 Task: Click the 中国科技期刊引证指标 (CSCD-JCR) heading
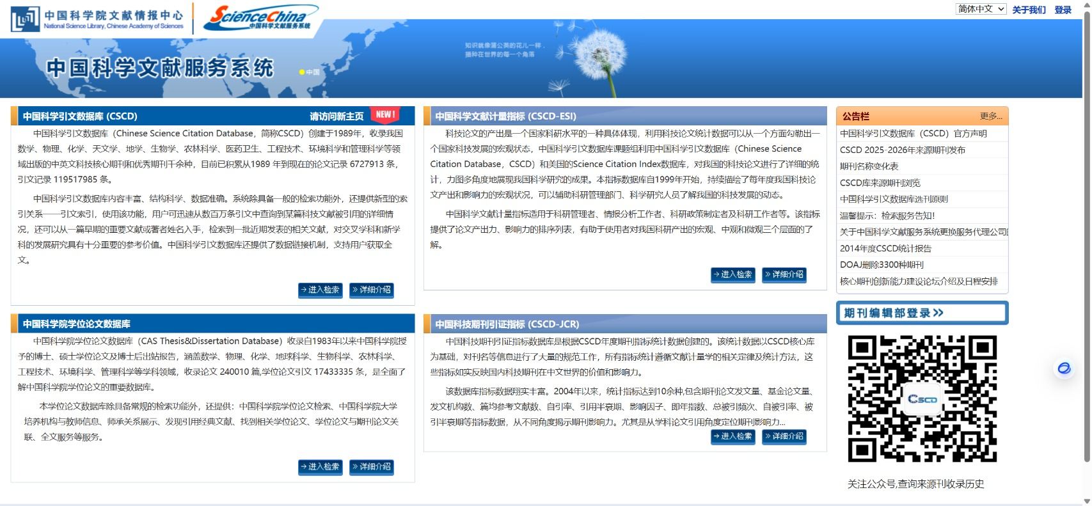point(507,324)
